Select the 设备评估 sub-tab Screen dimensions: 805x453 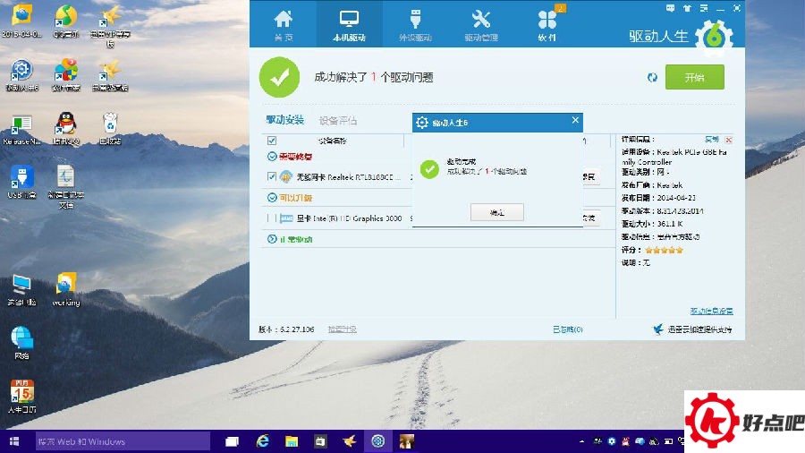coord(338,121)
